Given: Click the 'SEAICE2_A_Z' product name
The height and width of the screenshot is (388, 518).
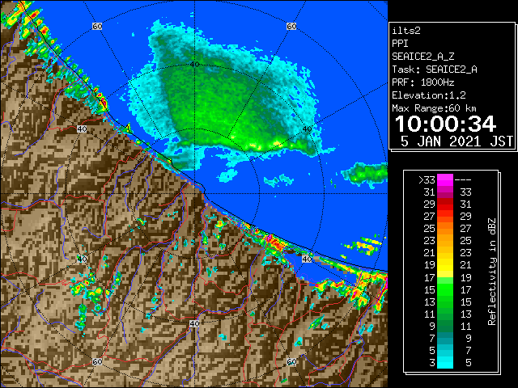Looking at the screenshot, I should (x=423, y=57).
